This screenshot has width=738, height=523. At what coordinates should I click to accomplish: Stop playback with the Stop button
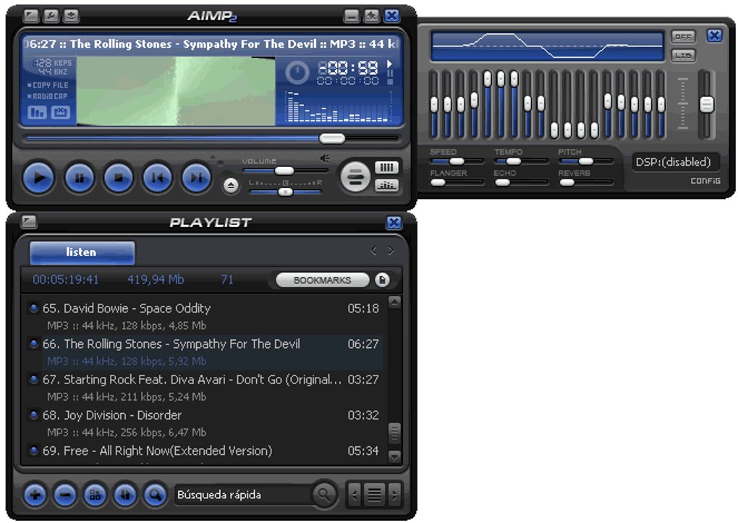118,178
